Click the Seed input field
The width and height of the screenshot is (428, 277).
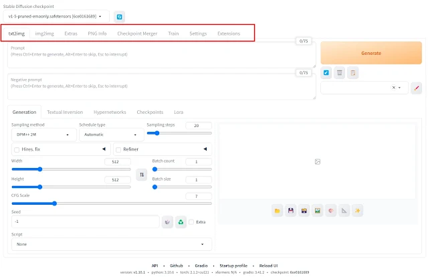tap(86, 221)
